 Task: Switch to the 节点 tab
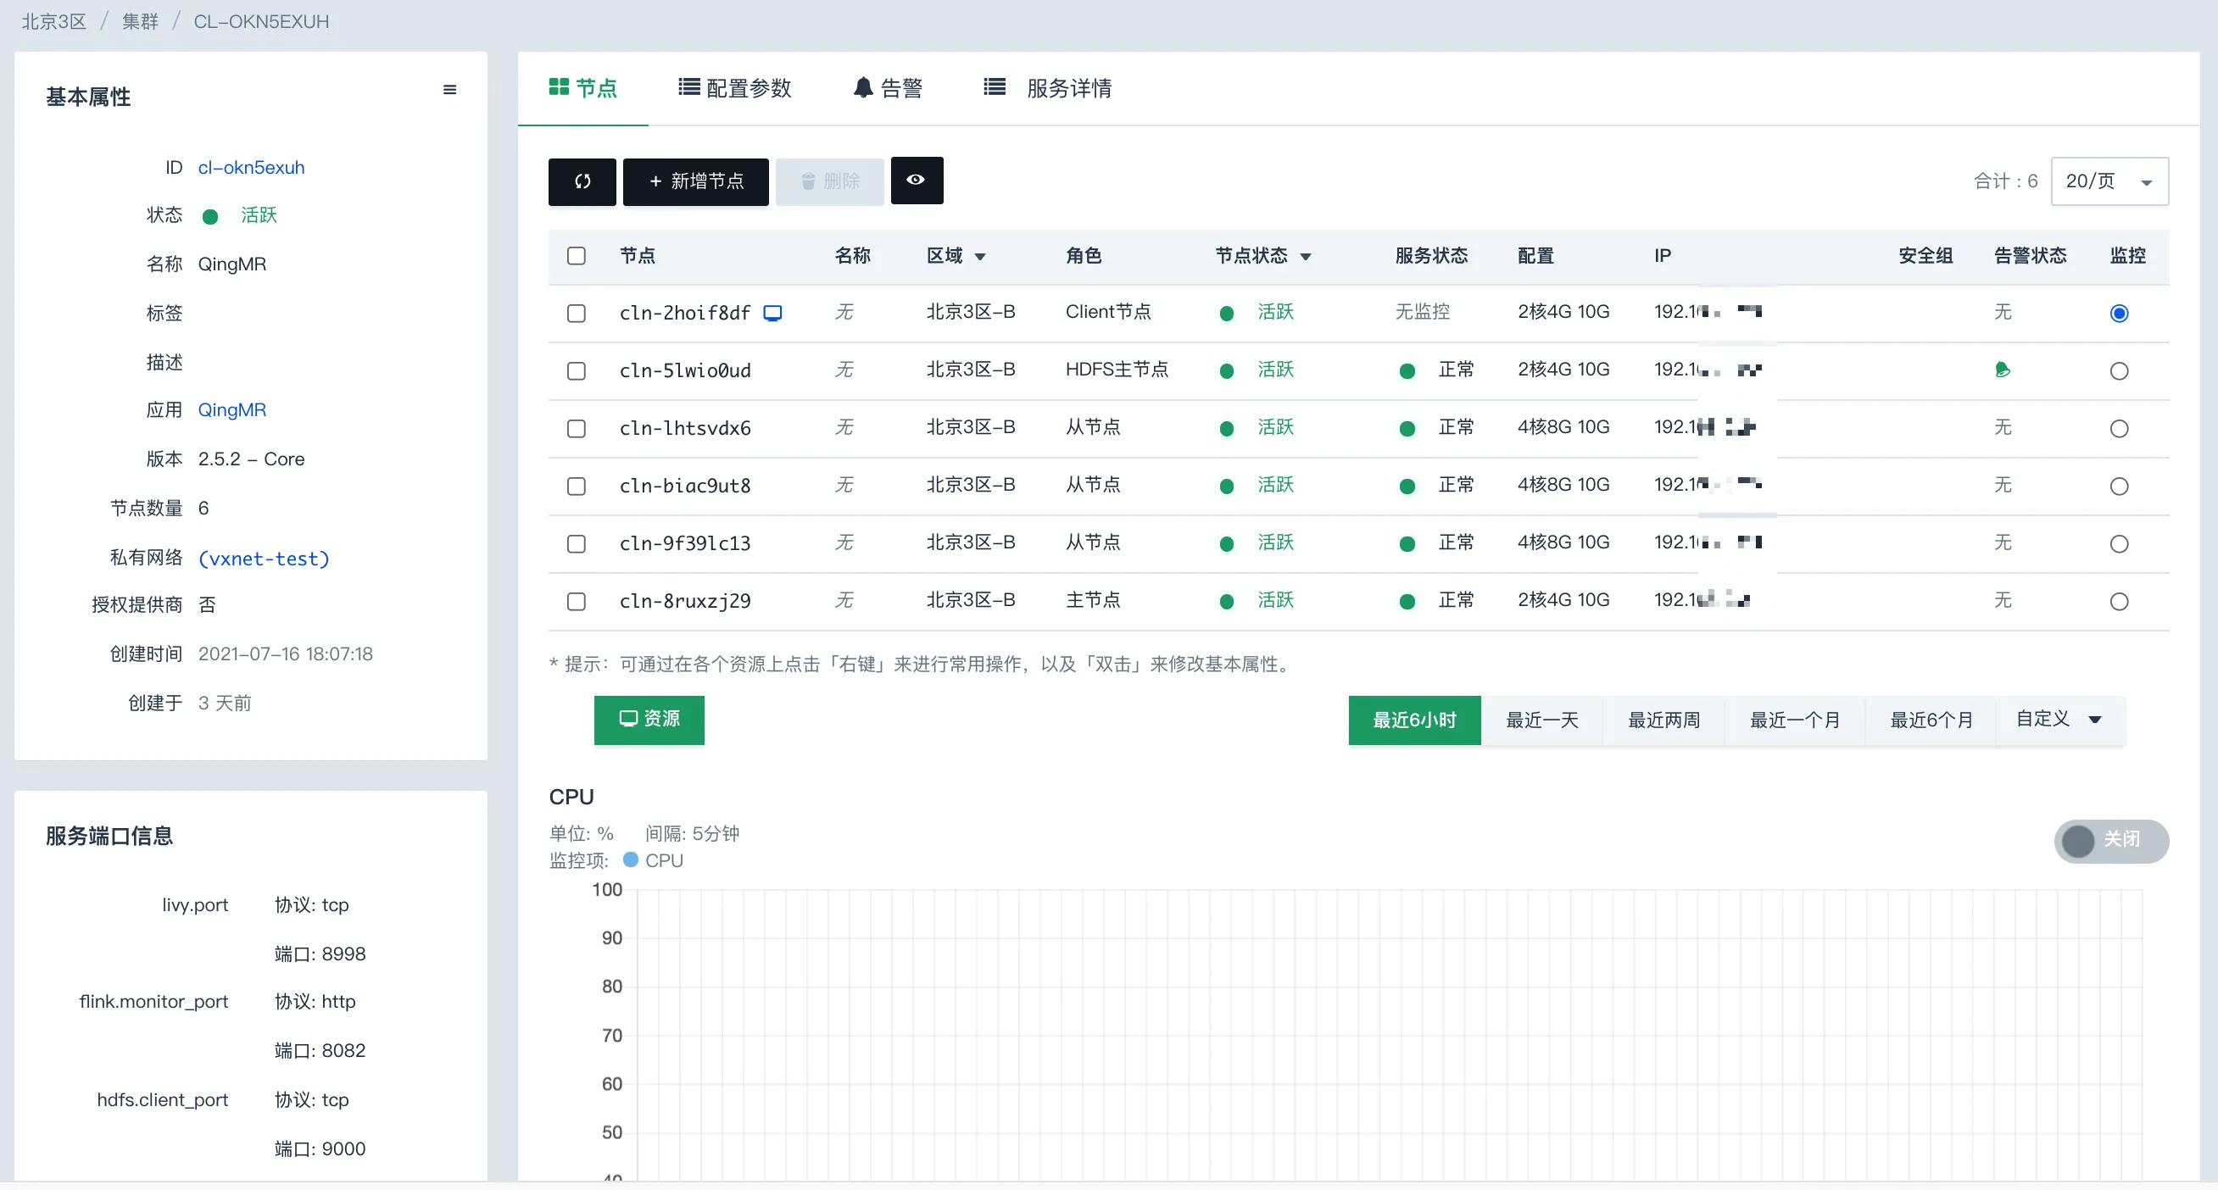coord(583,88)
